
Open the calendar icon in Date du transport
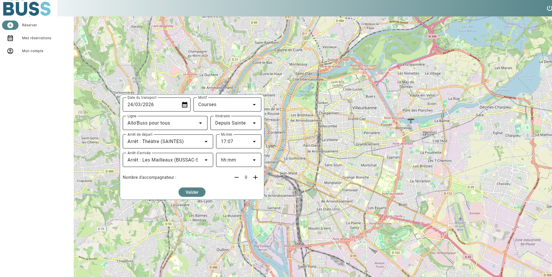184,104
